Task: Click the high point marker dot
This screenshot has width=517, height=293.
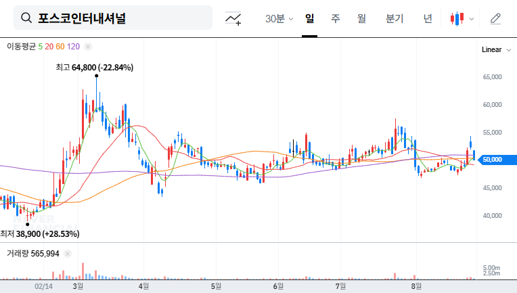Action: pyautogui.click(x=97, y=76)
